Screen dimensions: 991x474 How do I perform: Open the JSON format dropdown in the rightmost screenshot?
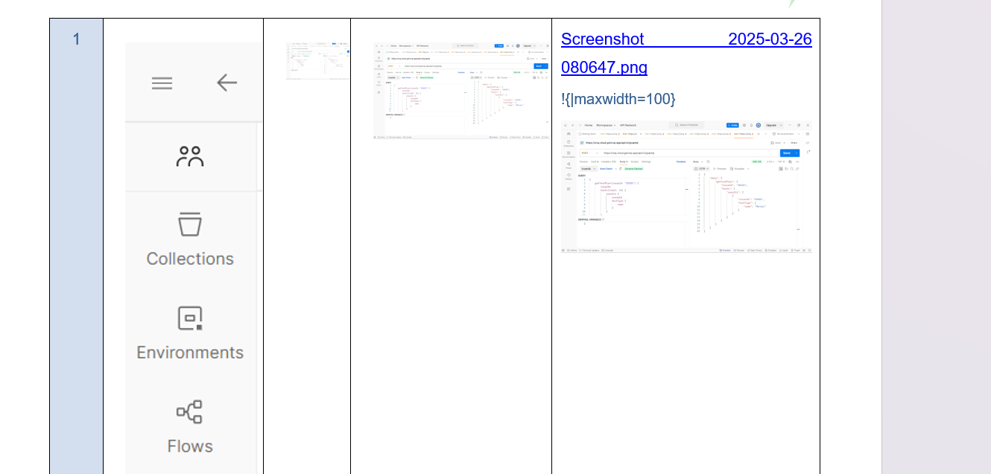(x=703, y=169)
